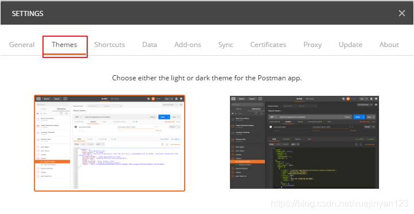Open the Proxy tab
The image size is (414, 214).
click(x=313, y=45)
